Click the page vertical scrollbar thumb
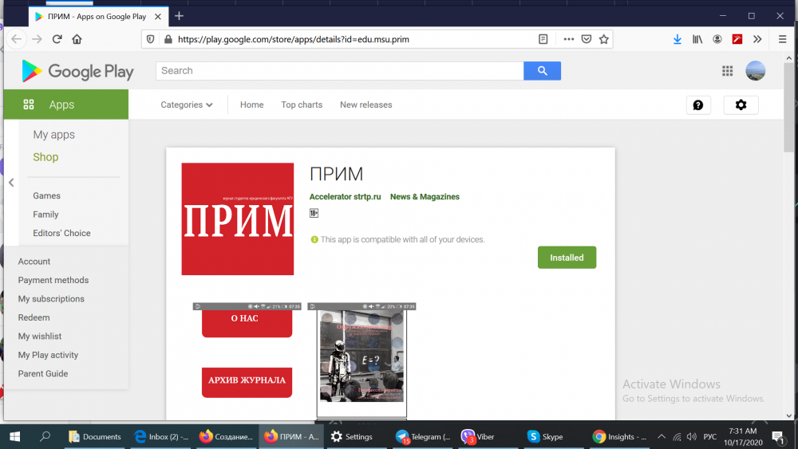798x449 pixels. click(x=789, y=107)
